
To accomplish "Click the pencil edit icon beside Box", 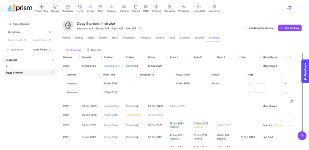I will [140, 29].
